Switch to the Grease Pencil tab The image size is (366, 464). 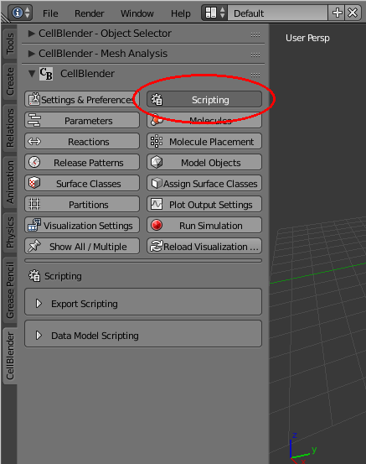(10, 290)
